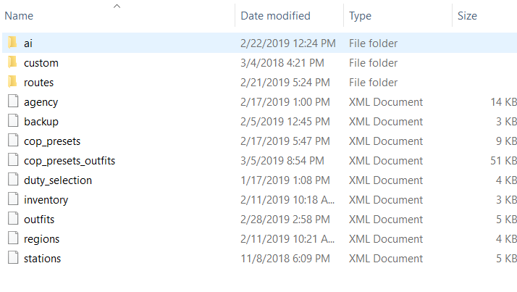The image size is (517, 292).
Task: Click the stations XML file icon
Action: tap(12, 259)
